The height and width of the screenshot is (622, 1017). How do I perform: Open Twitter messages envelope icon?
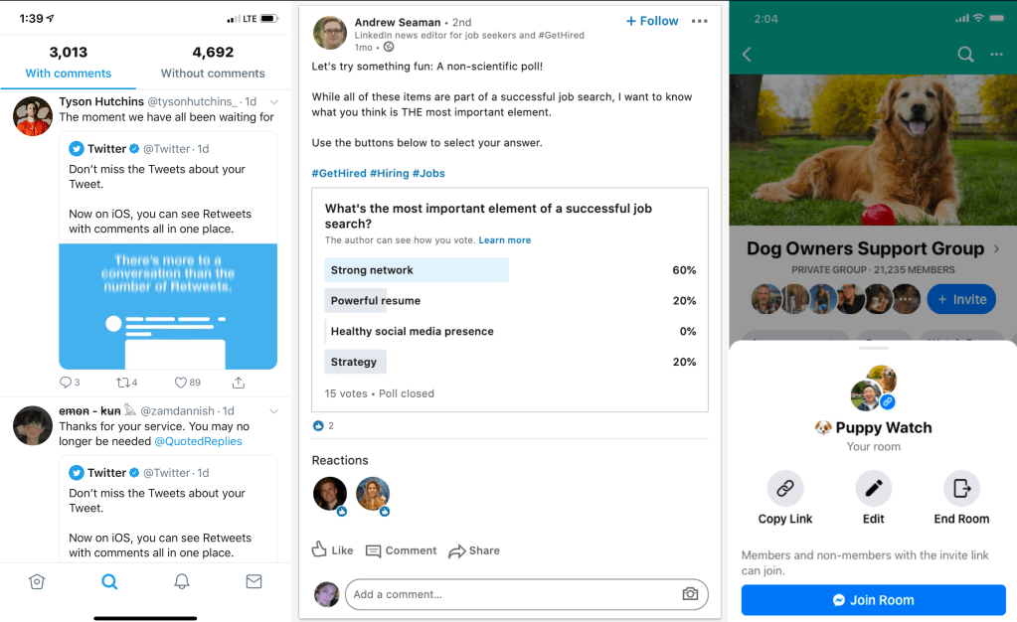[254, 582]
